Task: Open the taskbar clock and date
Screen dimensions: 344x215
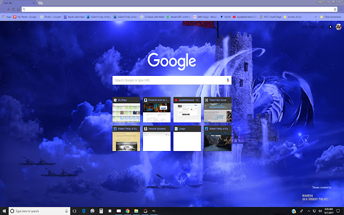Action: 328,211
